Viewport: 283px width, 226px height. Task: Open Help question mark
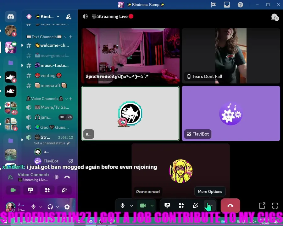[240, 5]
